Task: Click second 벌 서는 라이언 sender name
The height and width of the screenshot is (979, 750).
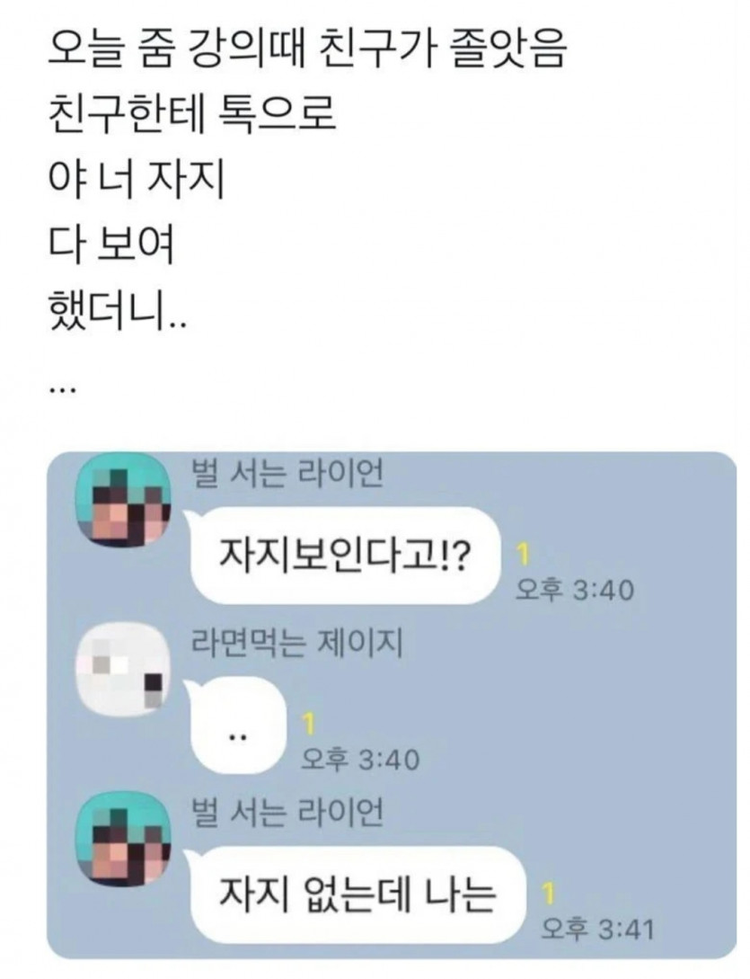Action: tap(287, 814)
